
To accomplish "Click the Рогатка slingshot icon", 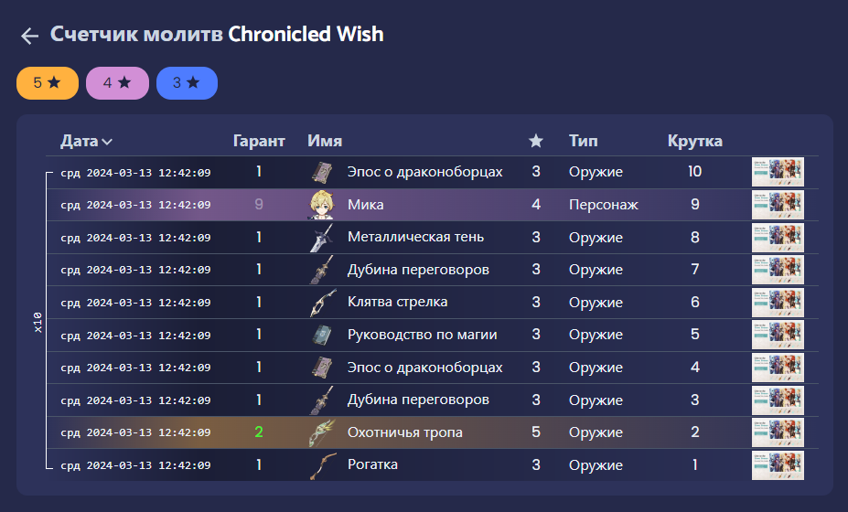I will [322, 465].
